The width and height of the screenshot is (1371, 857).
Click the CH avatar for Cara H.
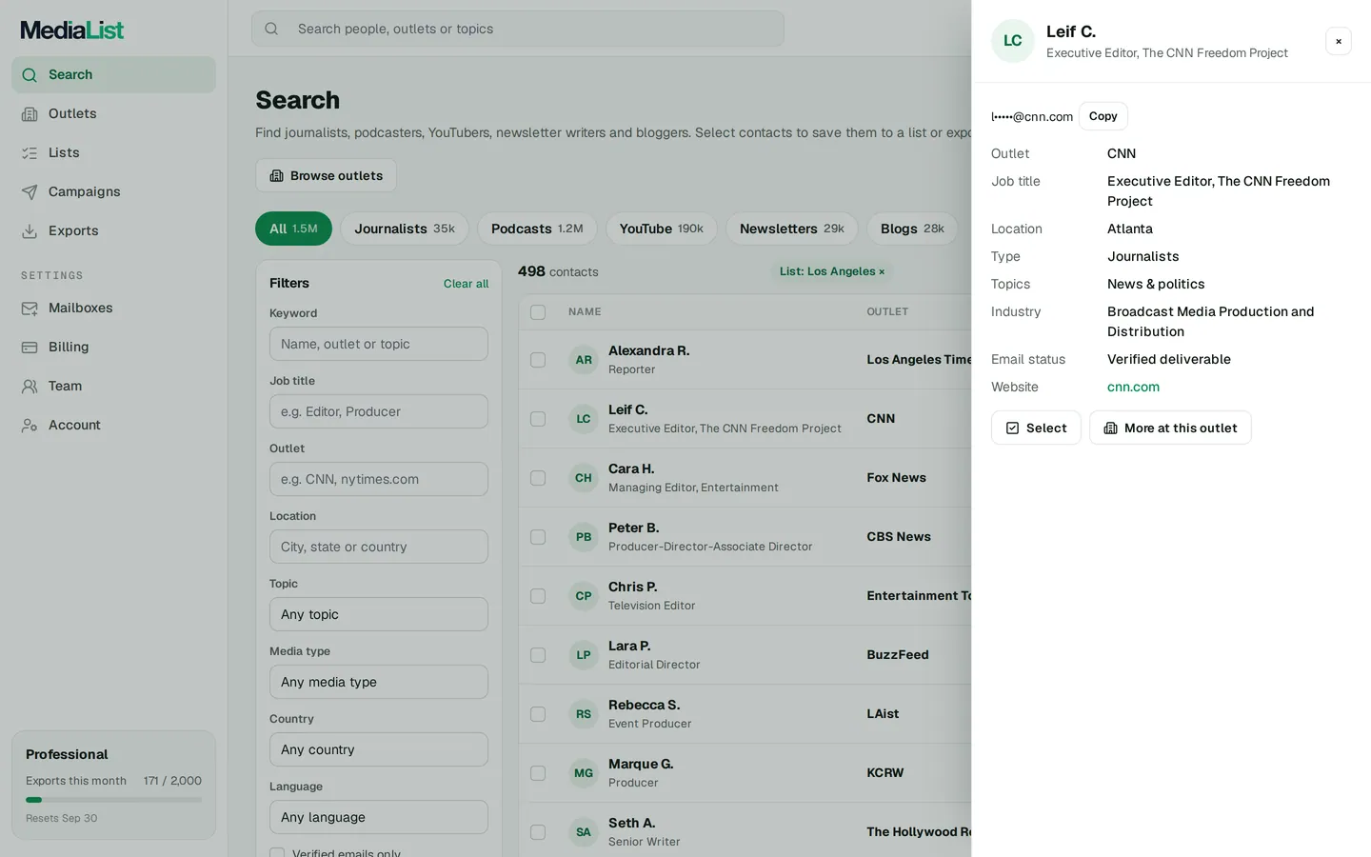[584, 478]
